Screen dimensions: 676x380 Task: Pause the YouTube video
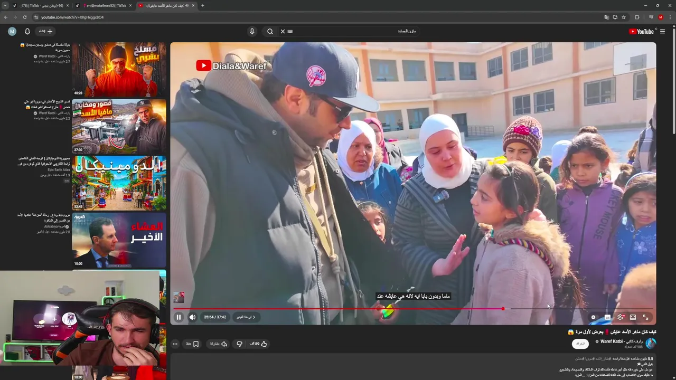point(179,317)
